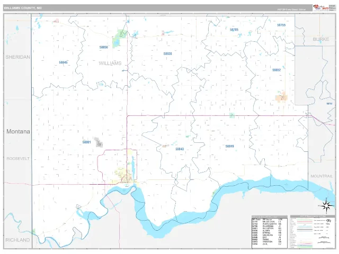Click the RICHLAND county label
This screenshot has height=254, width=339.
point(17,240)
